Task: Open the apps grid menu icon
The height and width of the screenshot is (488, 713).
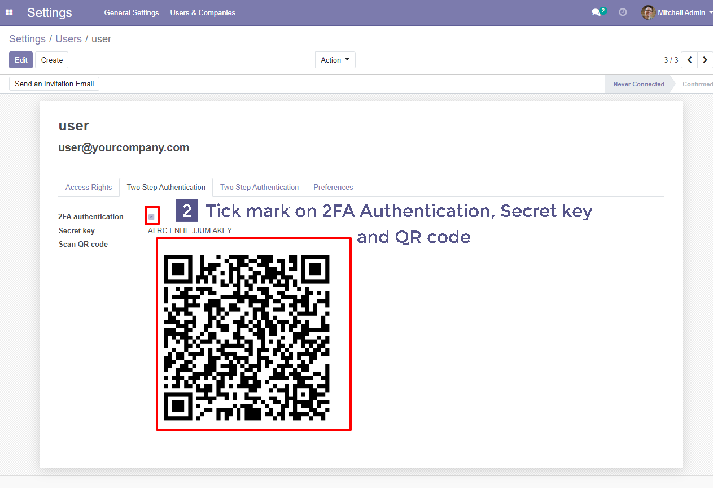Action: [9, 12]
